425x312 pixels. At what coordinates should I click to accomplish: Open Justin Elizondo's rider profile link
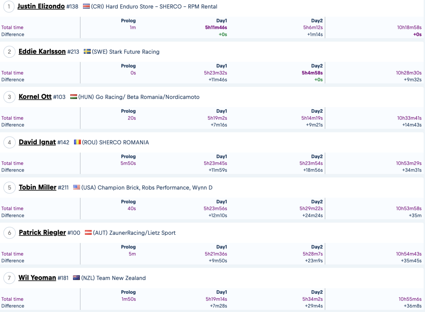click(41, 6)
